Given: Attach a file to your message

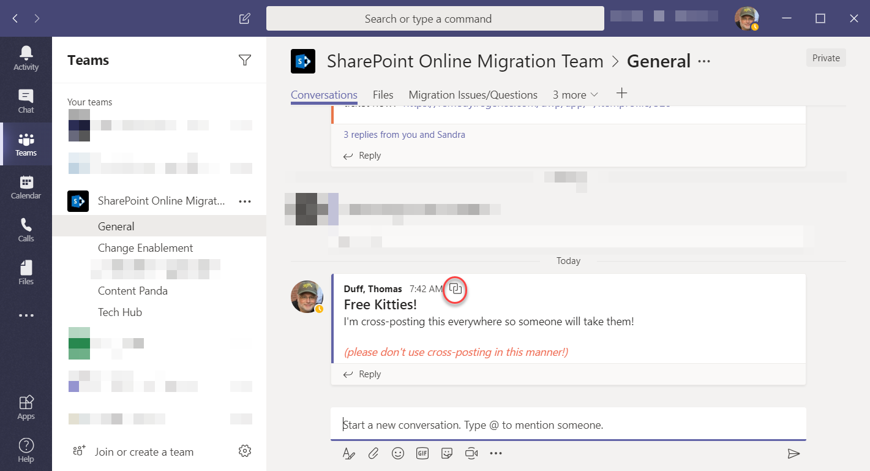Looking at the screenshot, I should pyautogui.click(x=373, y=453).
